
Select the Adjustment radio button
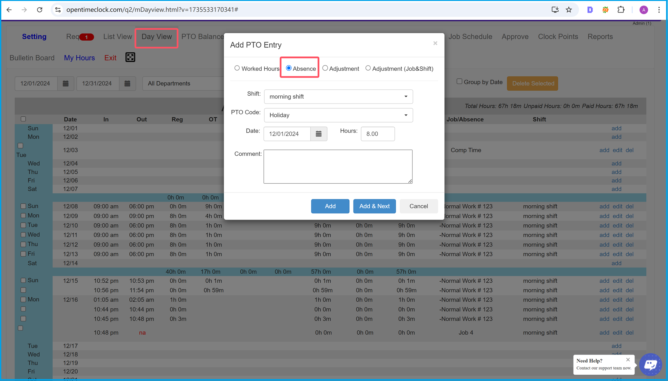click(x=325, y=68)
